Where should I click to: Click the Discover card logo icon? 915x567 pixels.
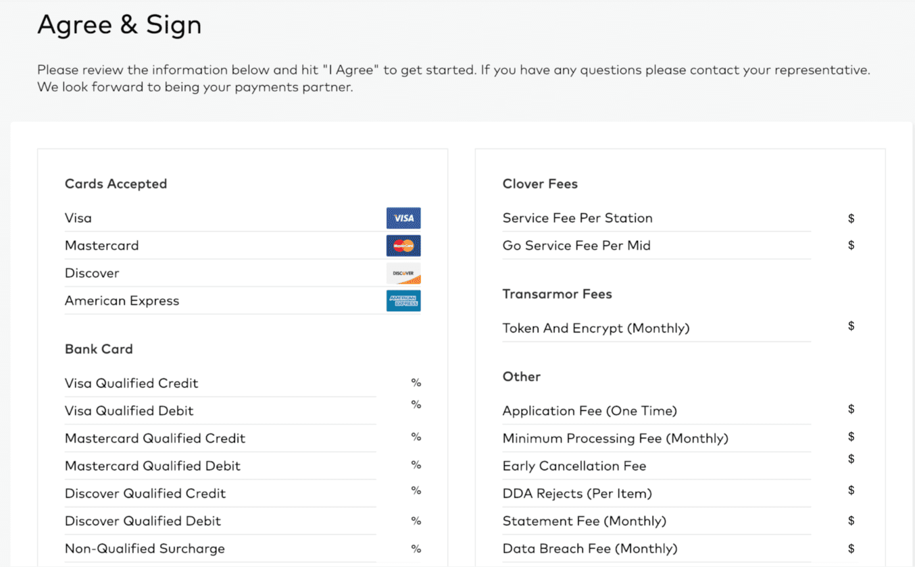tap(403, 273)
